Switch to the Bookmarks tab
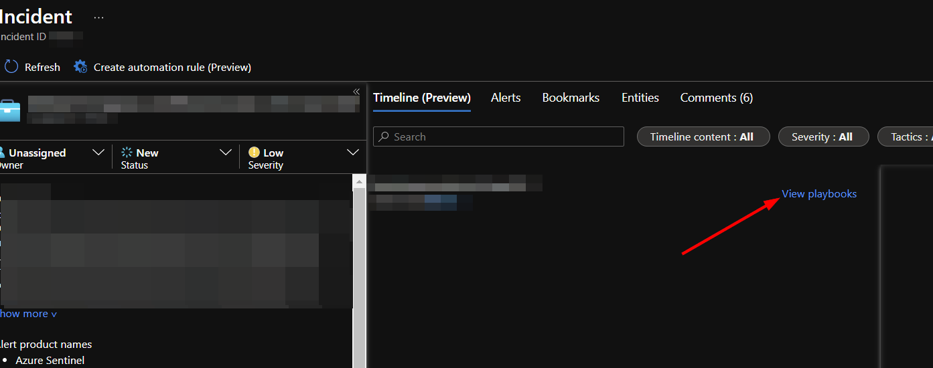The width and height of the screenshot is (933, 368). coord(571,98)
